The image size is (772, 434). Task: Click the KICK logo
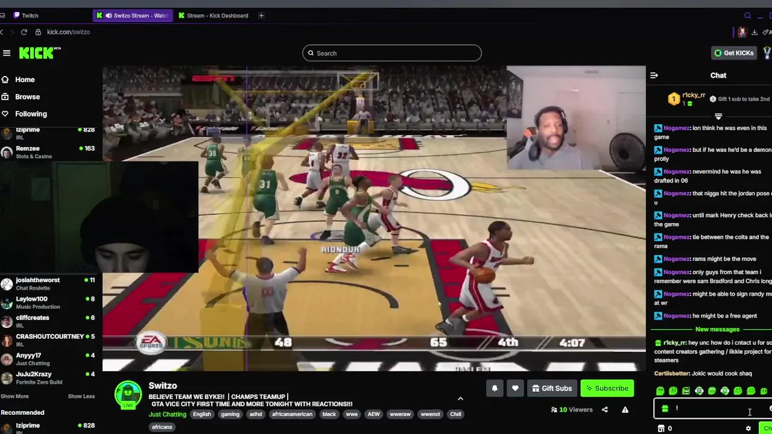(39, 53)
